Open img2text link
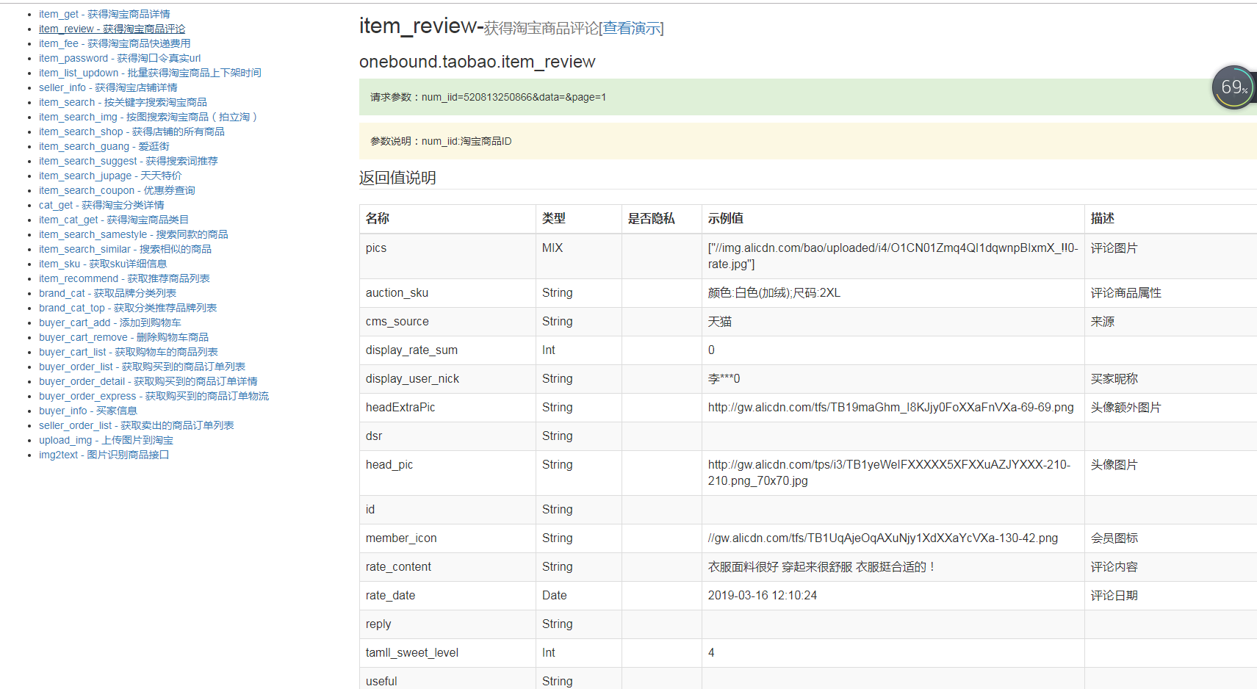The height and width of the screenshot is (689, 1257). [104, 455]
